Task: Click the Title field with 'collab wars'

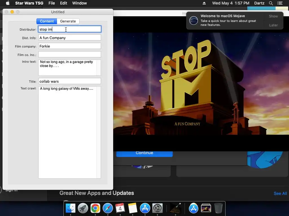Action: [x=70, y=81]
